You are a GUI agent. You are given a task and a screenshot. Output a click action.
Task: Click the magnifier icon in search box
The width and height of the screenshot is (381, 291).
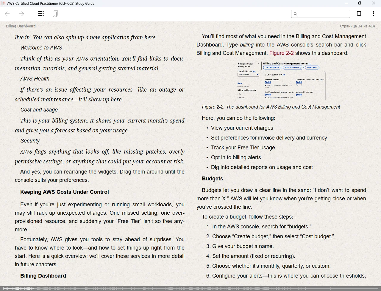(296, 14)
